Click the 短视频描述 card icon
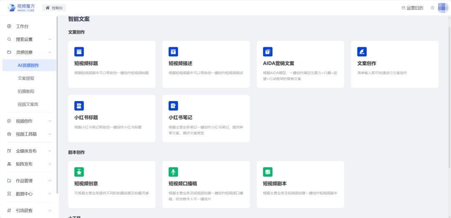Viewport: 451px width, 218px height. (173, 51)
